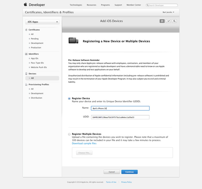Click the Identifiers section icon
202x189 pixels.
pyautogui.click(x=26, y=54)
